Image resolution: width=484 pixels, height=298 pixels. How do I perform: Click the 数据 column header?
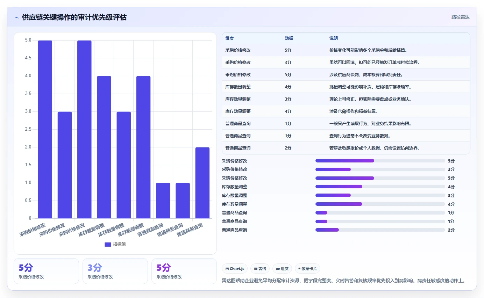coord(289,38)
